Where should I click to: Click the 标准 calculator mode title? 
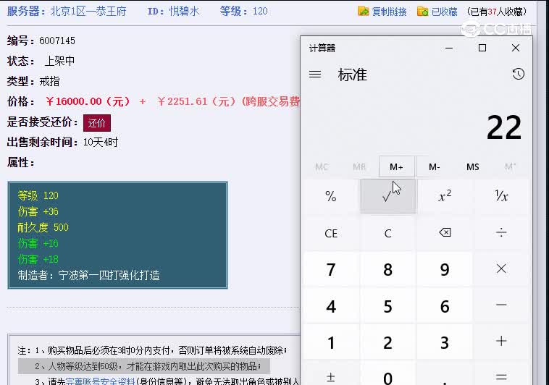click(352, 75)
